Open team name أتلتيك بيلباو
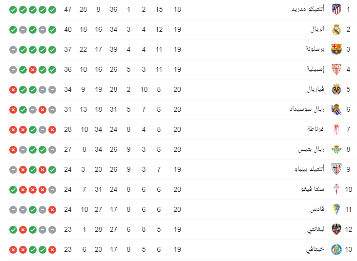The image size is (357, 261). tap(309, 169)
